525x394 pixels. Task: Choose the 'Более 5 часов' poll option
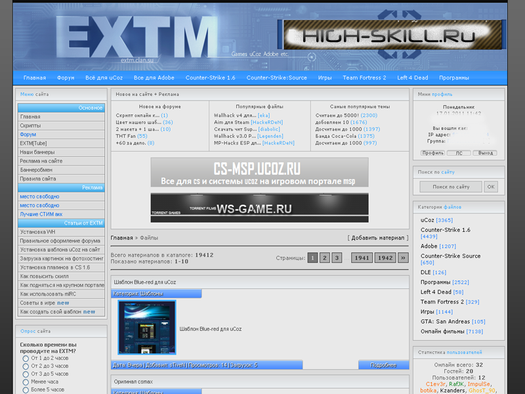26,389
